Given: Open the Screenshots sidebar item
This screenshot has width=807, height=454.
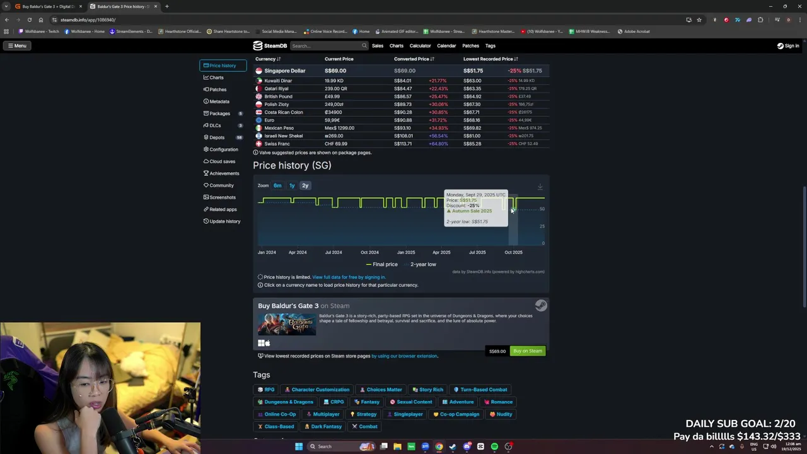Looking at the screenshot, I should coord(219,197).
